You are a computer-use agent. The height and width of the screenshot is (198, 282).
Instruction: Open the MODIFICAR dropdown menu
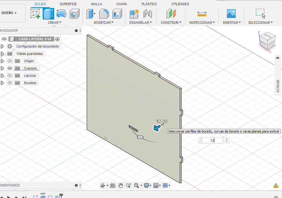pos(104,23)
